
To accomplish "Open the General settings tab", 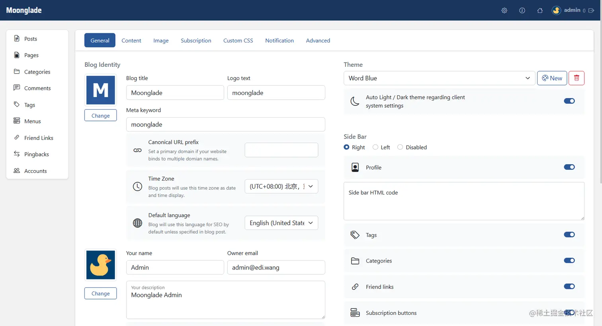I will [100, 40].
